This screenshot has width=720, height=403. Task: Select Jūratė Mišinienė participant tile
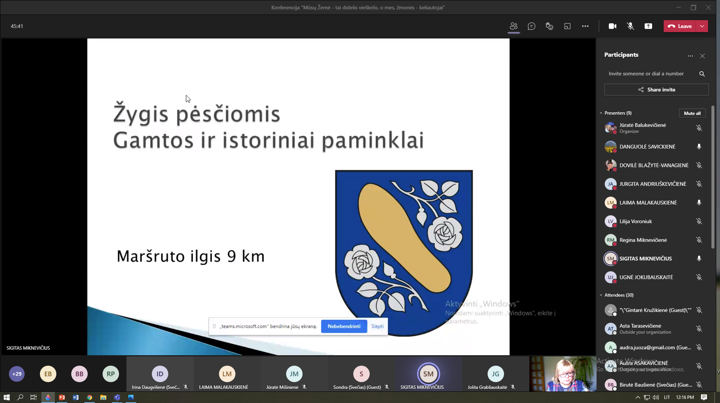[294, 374]
